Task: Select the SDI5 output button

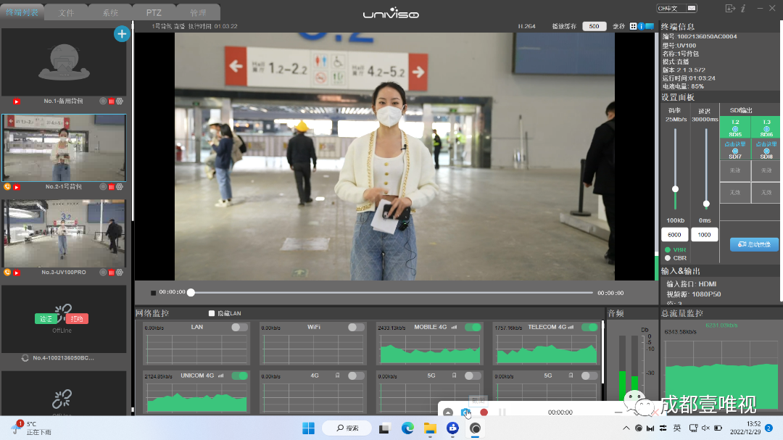Action: point(735,128)
